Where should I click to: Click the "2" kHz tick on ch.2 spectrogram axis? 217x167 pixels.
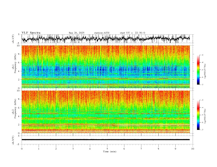click(x=19, y=125)
